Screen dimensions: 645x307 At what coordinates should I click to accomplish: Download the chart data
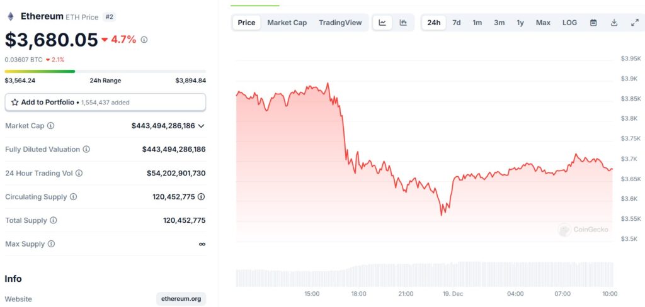click(614, 23)
